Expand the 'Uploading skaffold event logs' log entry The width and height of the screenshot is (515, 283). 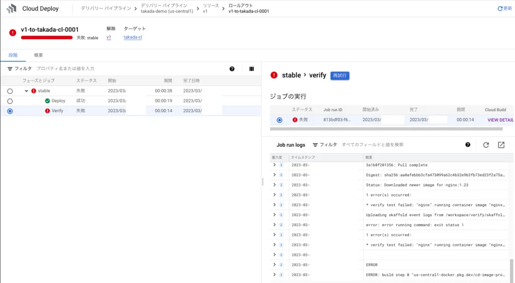click(x=274, y=215)
